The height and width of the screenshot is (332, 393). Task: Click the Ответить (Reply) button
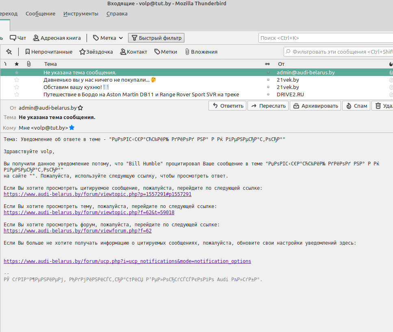coord(228,106)
